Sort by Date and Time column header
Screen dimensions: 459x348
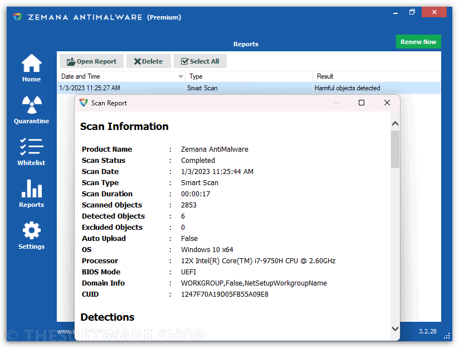[x=121, y=76]
